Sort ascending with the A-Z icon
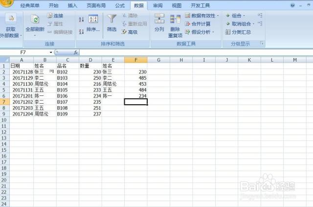Image resolution: width=313 pixels, height=207 pixels. pyautogui.click(x=81, y=20)
